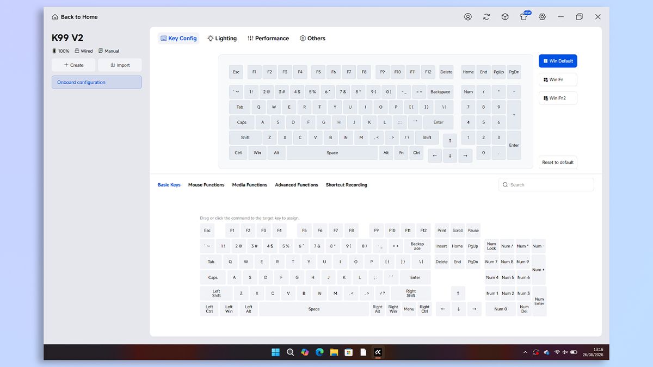Select the Num key on keyboard preview
This screenshot has width=653, height=367.
469,92
